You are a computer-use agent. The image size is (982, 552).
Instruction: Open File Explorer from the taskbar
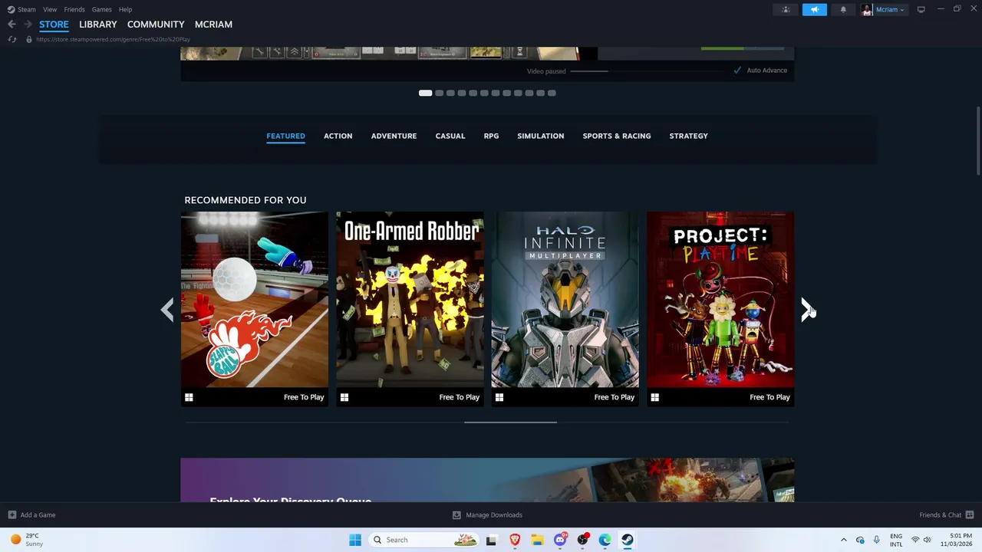click(x=537, y=540)
